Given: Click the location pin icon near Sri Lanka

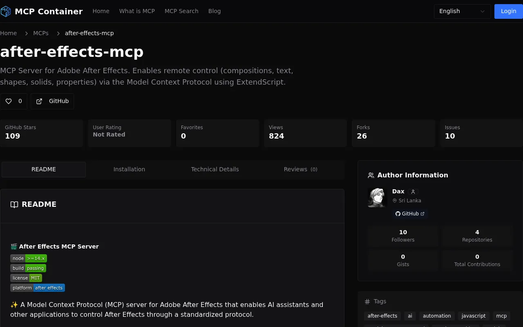Looking at the screenshot, I should 395,201.
